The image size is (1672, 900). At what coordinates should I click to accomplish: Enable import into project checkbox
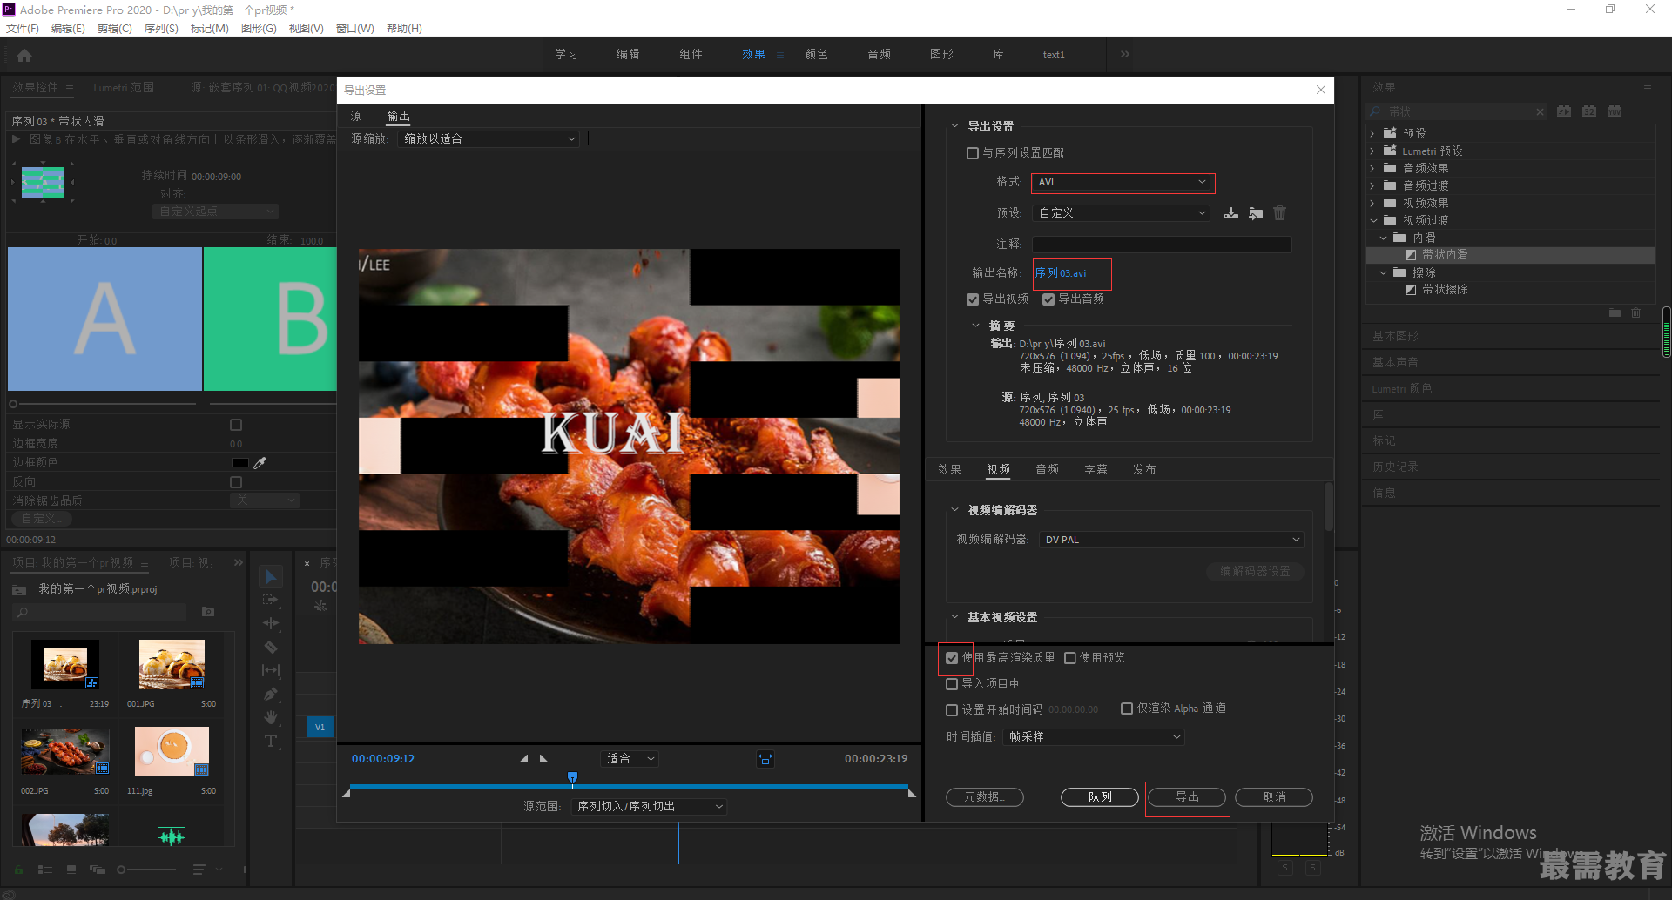click(x=952, y=684)
